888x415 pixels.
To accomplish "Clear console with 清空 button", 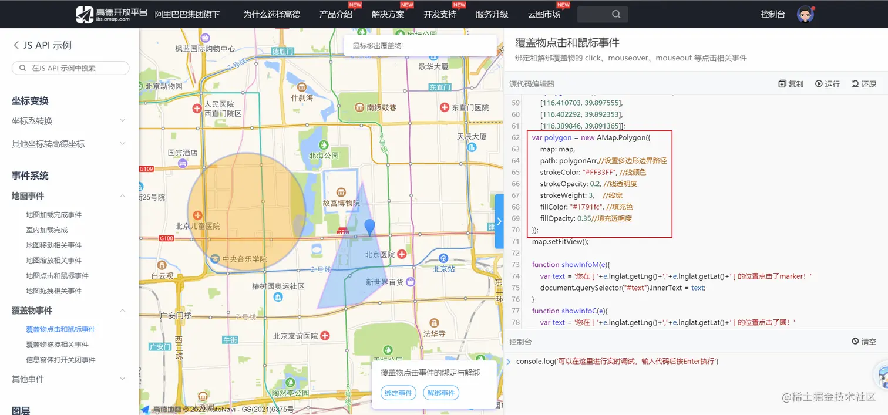I will tap(864, 342).
